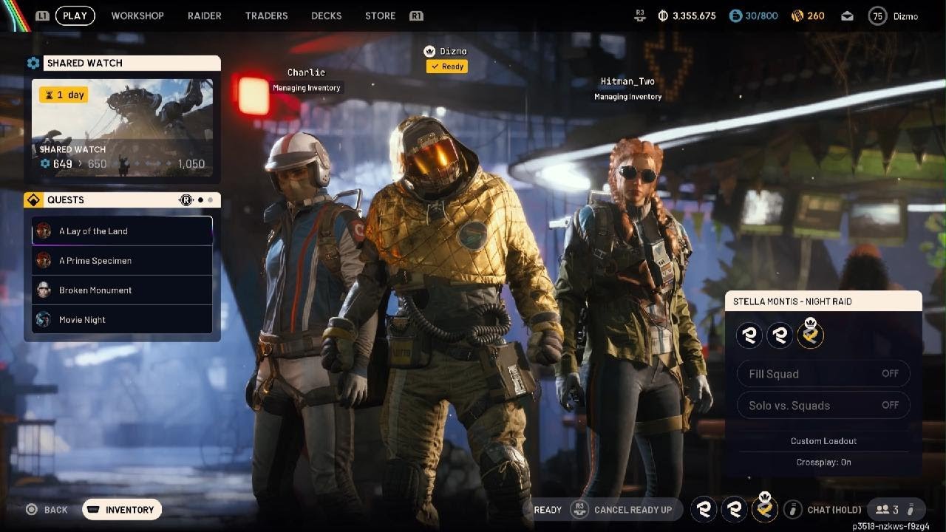Click the Stella Montis - Night Raid header
The height and width of the screenshot is (532, 946).
pos(823,301)
